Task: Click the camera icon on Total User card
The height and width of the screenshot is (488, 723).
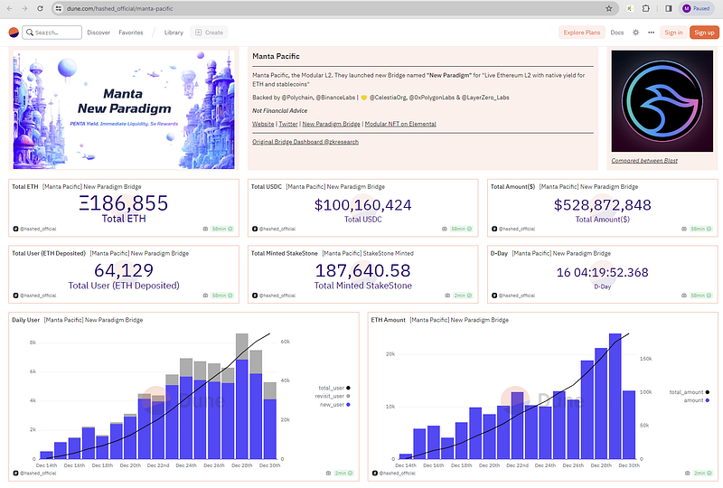Action: 205,296
